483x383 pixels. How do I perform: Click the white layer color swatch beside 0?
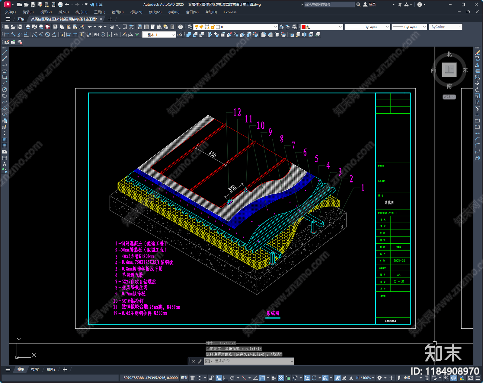click(x=218, y=27)
